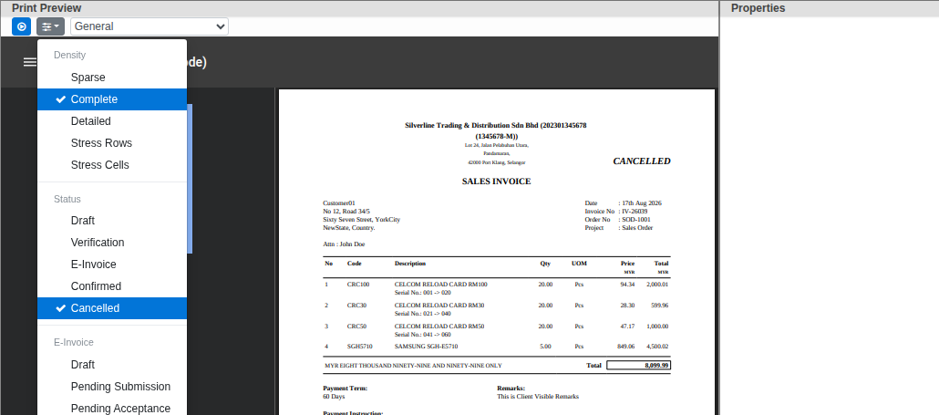Click the Properties panel title
This screenshot has width=939, height=415.
758,8
